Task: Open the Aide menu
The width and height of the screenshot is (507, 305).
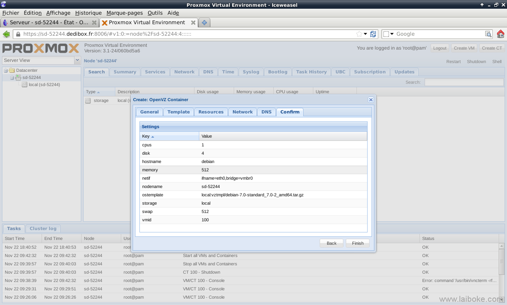Action: click(173, 13)
